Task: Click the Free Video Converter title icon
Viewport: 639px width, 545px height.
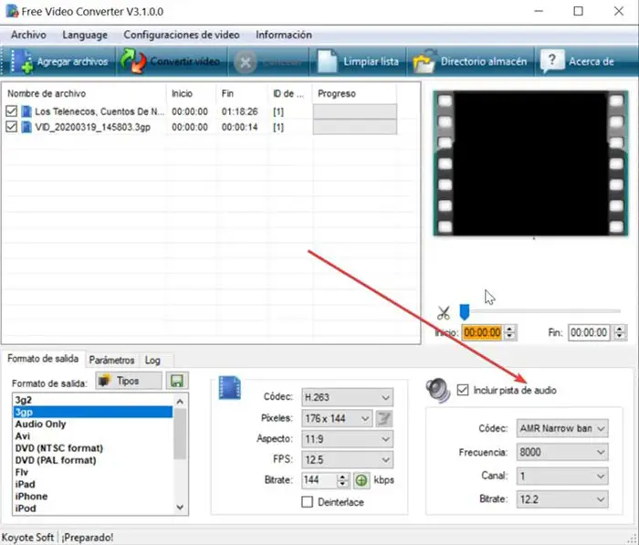Action: tap(12, 11)
